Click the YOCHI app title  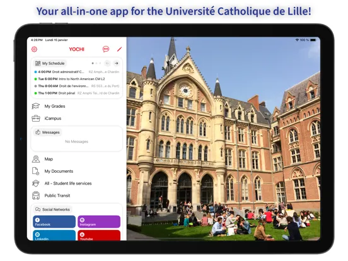tap(76, 49)
